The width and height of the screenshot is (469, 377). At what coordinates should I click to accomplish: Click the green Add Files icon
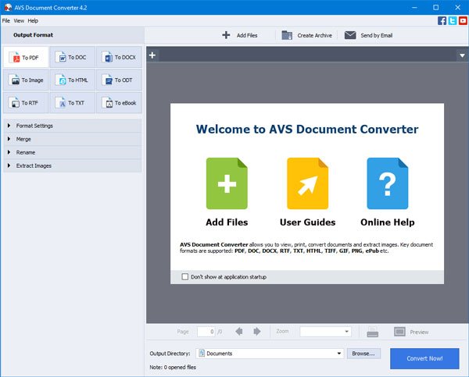pos(227,183)
